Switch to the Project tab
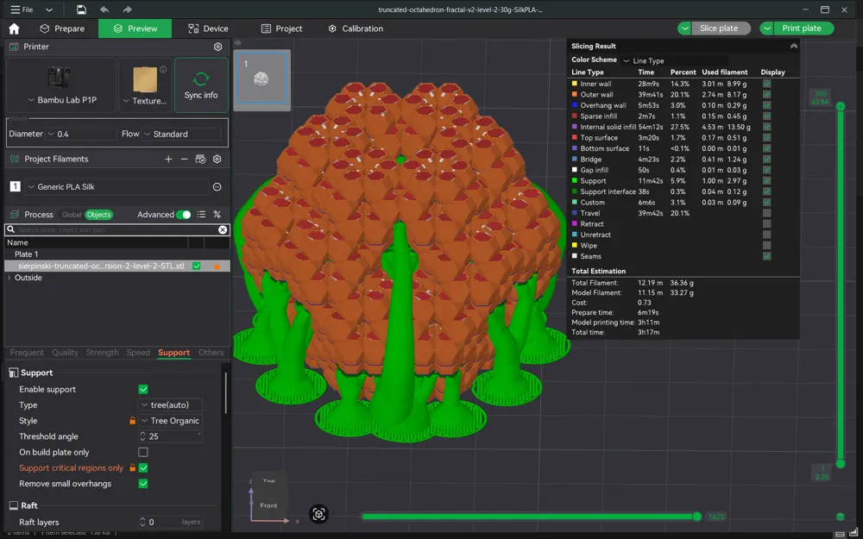This screenshot has width=863, height=539. (282, 28)
